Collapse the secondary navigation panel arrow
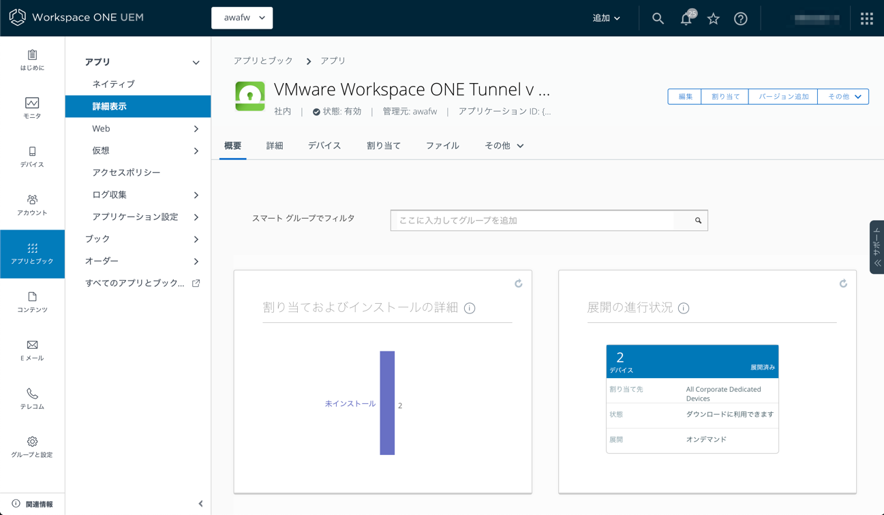The height and width of the screenshot is (515, 884). point(200,504)
